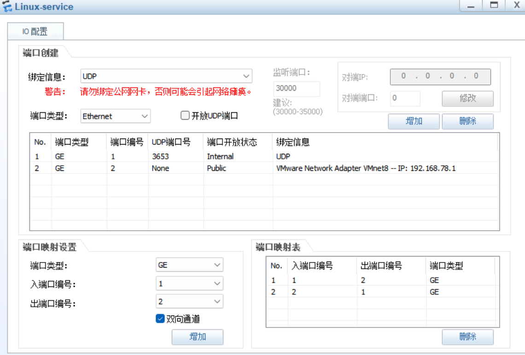Select mapping row with 入端口 2 and 出端口 1

coord(382,292)
